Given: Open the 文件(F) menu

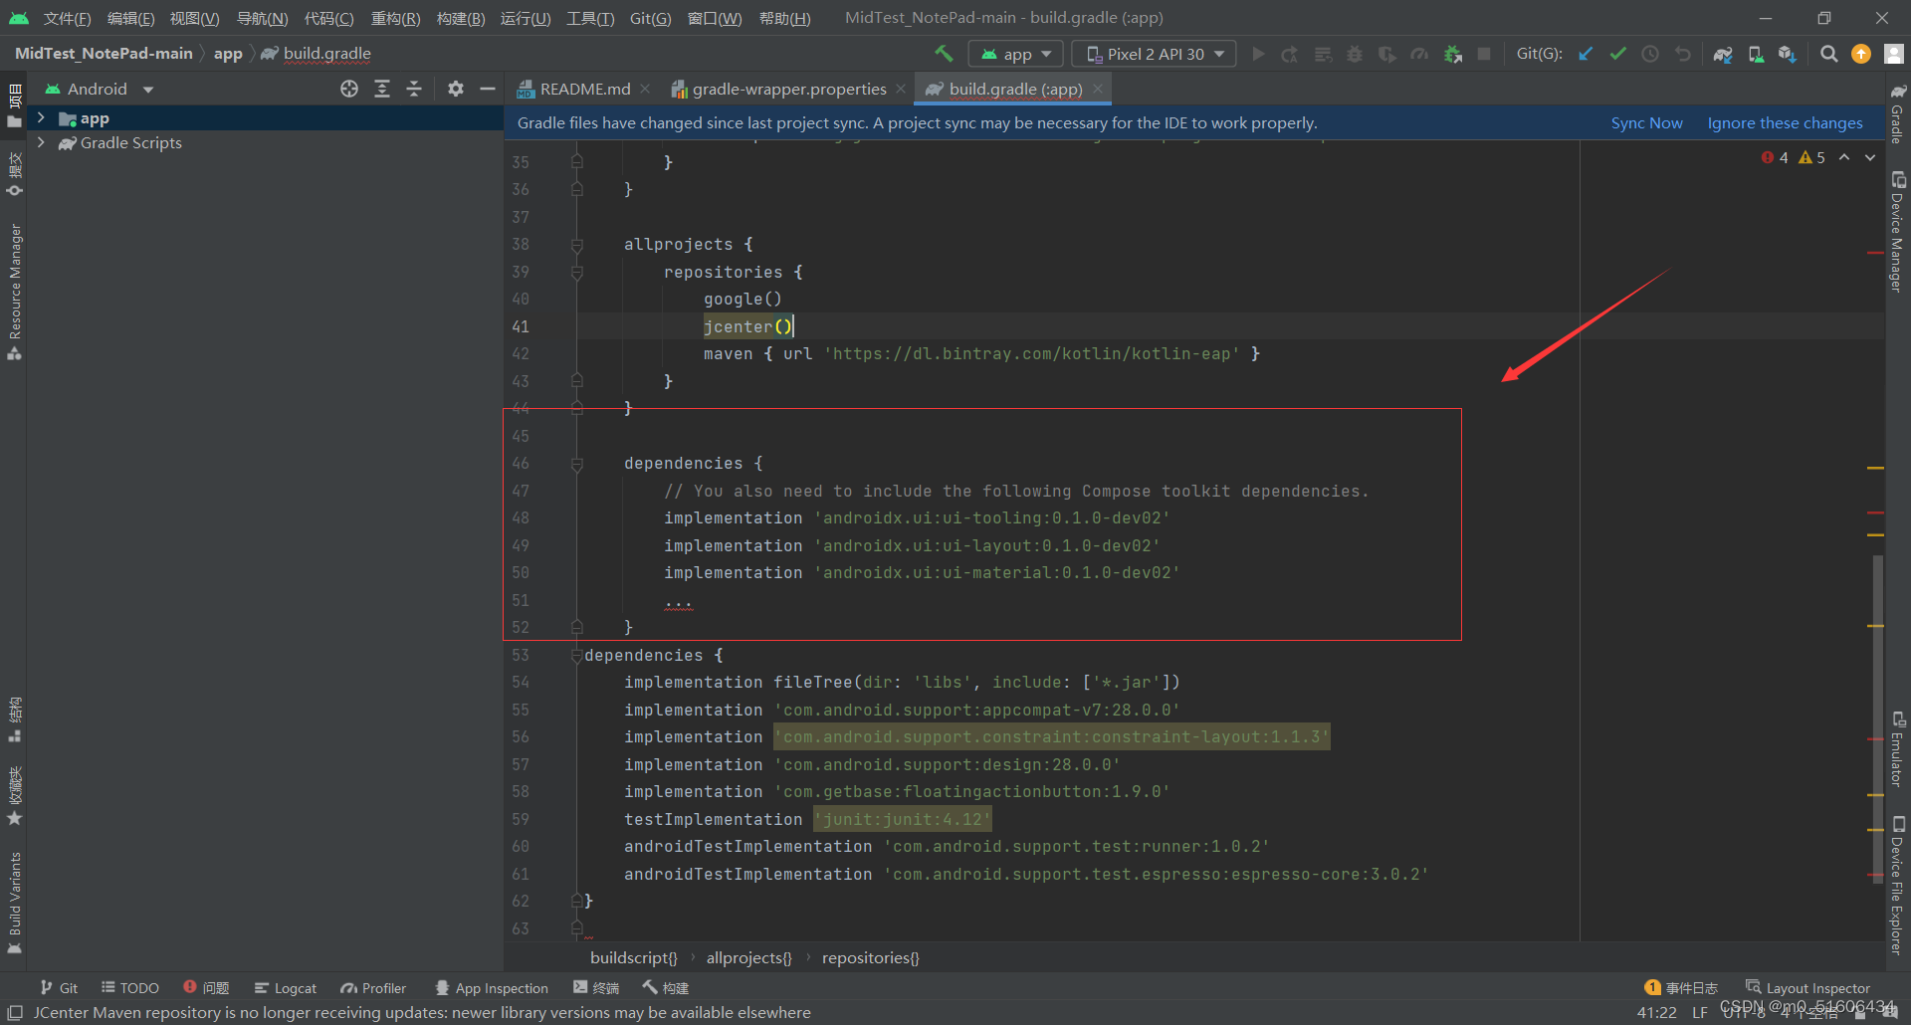Looking at the screenshot, I should (x=67, y=18).
